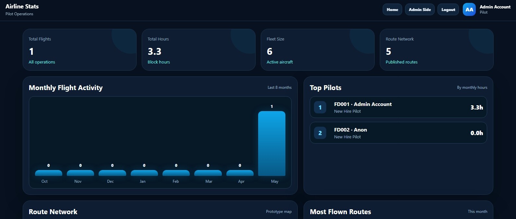Image resolution: width=516 pixels, height=219 pixels.
Task: Click the Feb bar in the activity chart
Action: click(176, 173)
